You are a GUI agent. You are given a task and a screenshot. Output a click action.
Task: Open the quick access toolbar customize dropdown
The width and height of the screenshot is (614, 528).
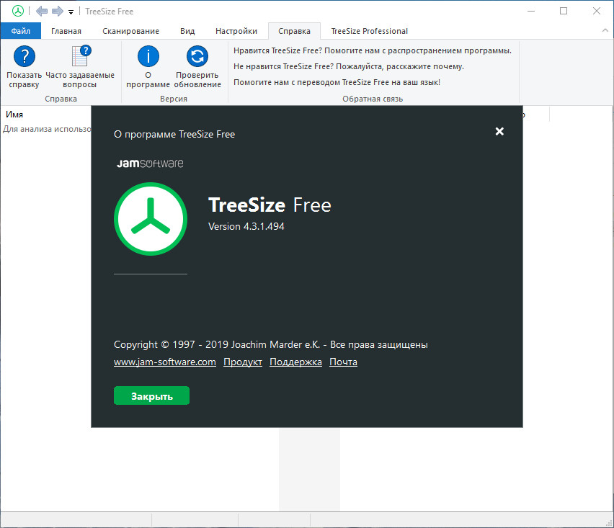71,12
